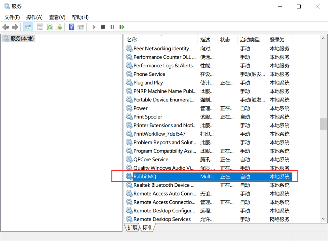The image size is (328, 241).
Task: Select the Plug and Play service name
Action: pos(148,83)
